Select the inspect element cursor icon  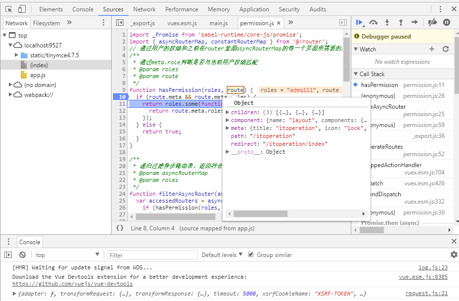click(x=7, y=9)
